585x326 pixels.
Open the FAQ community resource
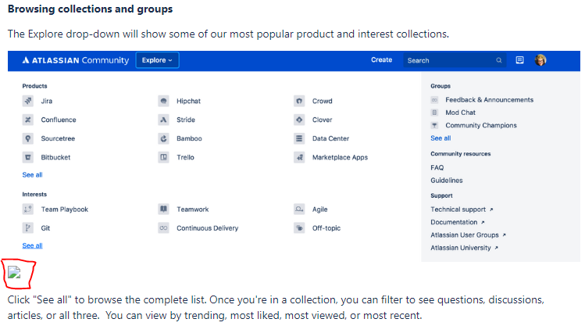click(437, 167)
